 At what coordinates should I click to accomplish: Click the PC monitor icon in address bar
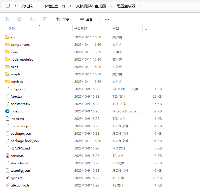coord(8,6)
